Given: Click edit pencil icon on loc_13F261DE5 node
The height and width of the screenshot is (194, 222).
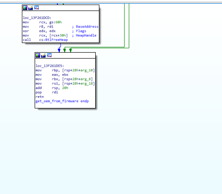Looking at the screenshot, I should point(43,55).
